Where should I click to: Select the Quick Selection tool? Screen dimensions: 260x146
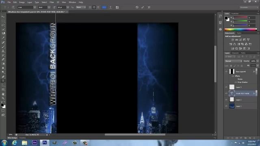3,30
